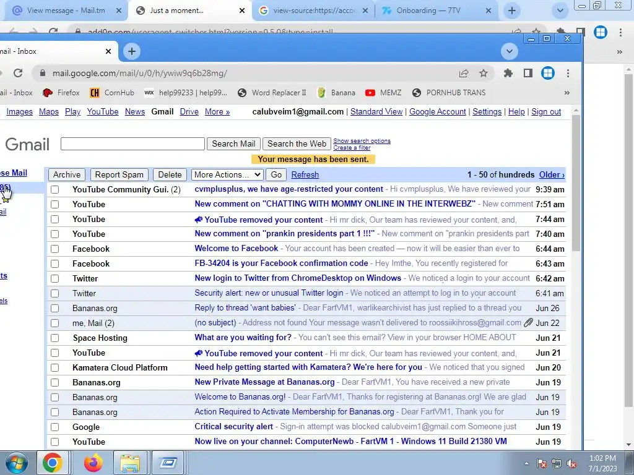Expand the tab search chevron in the front window
This screenshot has width=634, height=475.
click(509, 51)
